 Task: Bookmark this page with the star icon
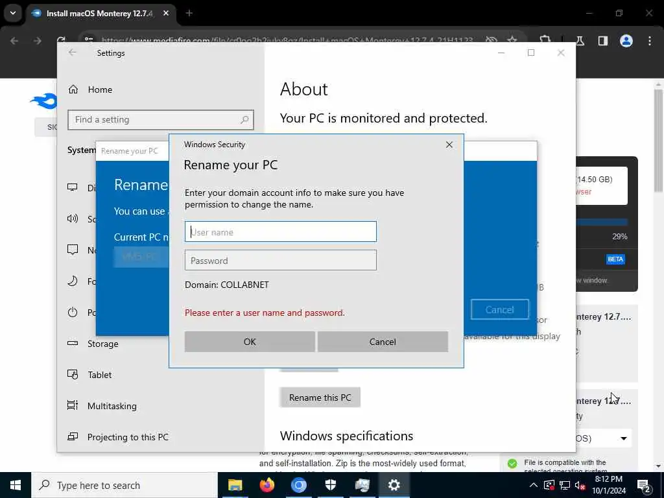coord(512,40)
